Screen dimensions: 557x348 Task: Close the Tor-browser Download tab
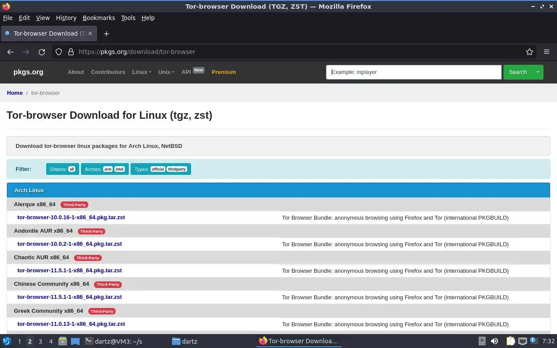tap(90, 33)
